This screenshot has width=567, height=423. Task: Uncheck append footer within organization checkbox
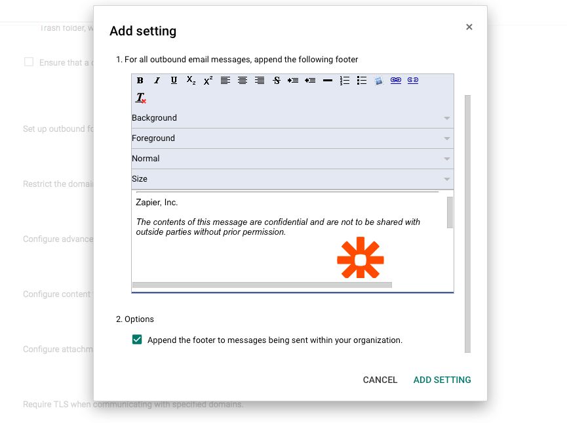[137, 340]
